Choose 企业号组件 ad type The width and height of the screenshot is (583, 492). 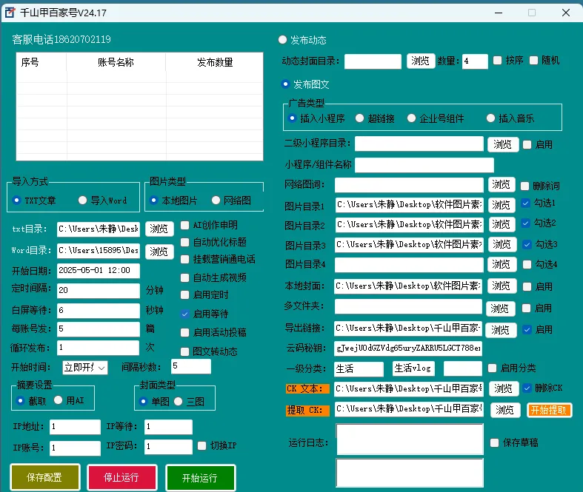click(411, 118)
